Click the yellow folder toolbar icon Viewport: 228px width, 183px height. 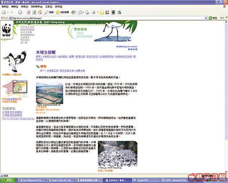click(x=101, y=12)
